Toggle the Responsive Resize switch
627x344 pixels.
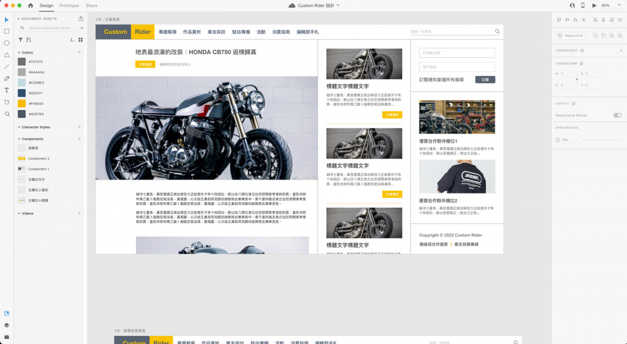click(x=618, y=115)
